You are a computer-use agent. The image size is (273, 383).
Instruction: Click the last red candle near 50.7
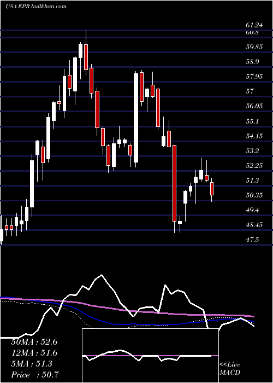pyautogui.click(x=212, y=189)
